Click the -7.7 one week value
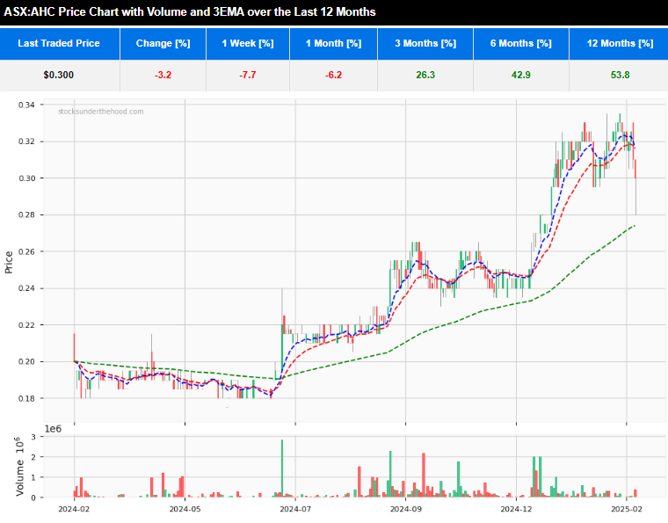The height and width of the screenshot is (523, 668). (248, 75)
